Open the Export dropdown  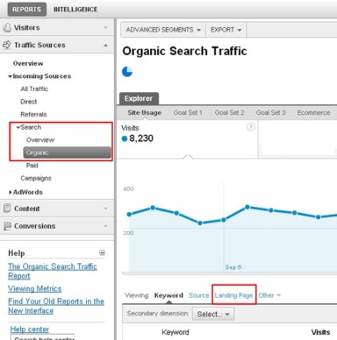coord(226,30)
